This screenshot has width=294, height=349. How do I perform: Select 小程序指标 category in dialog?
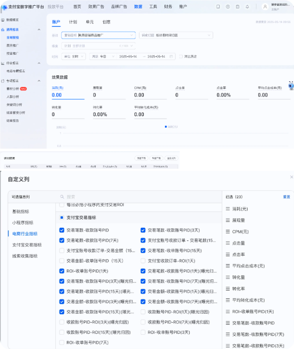23,222
